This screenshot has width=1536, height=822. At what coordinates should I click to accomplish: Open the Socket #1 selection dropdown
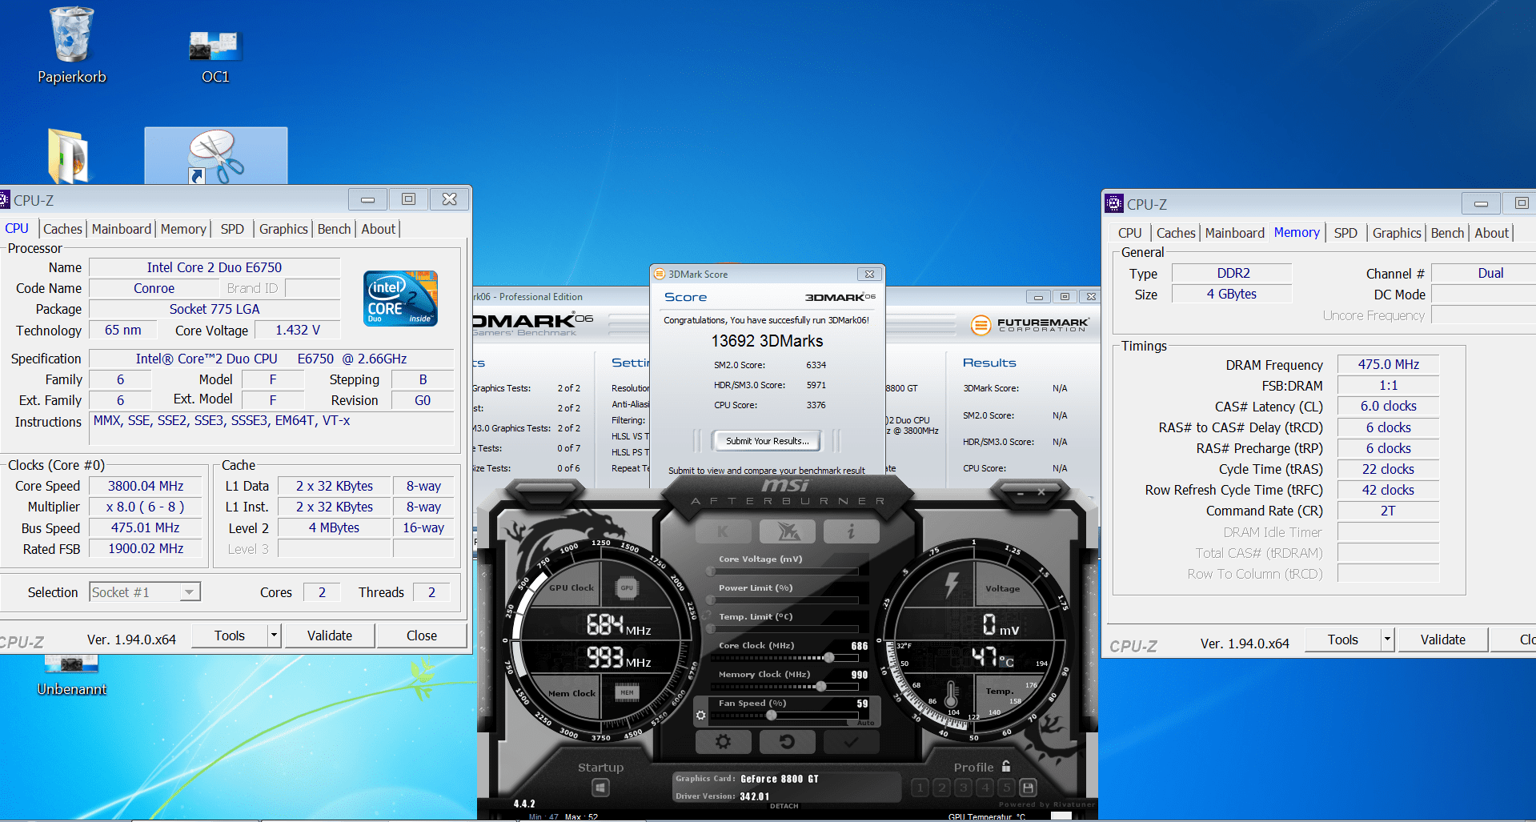145,592
